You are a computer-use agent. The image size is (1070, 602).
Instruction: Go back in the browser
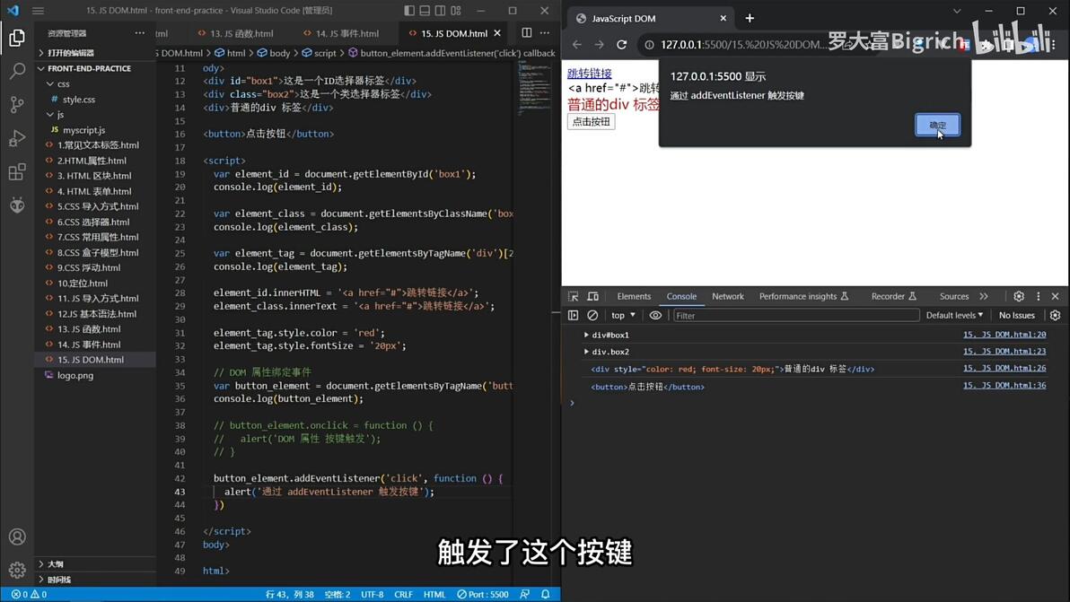point(577,44)
